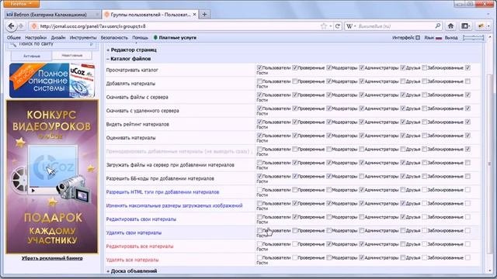
Task: Click the browser forward arrow
Action: [21, 26]
